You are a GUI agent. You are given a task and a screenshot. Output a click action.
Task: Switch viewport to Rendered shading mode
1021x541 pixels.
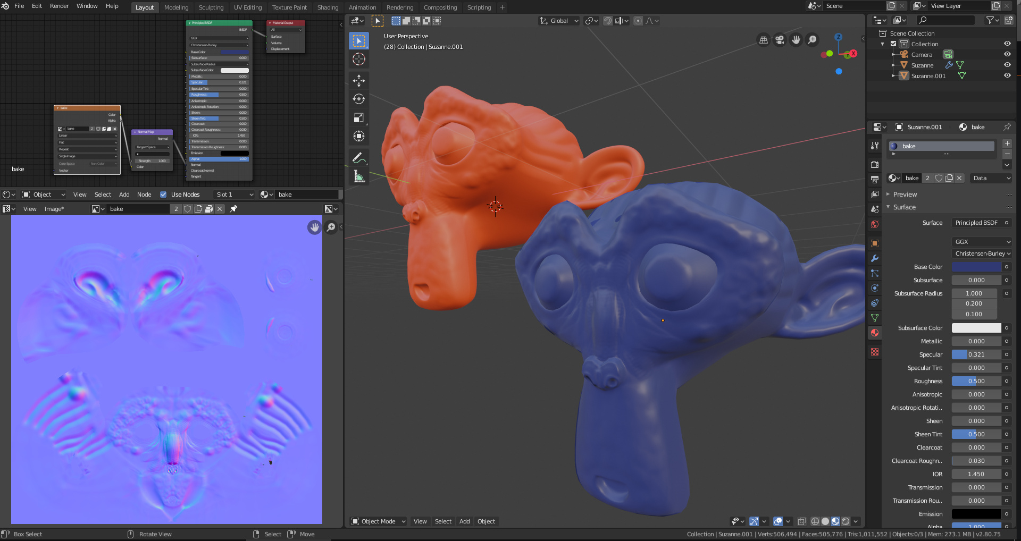point(844,521)
